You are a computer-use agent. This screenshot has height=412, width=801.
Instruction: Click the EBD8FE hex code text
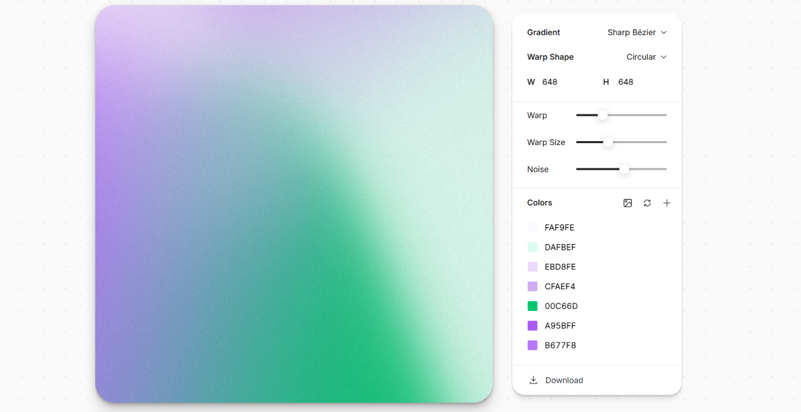560,267
